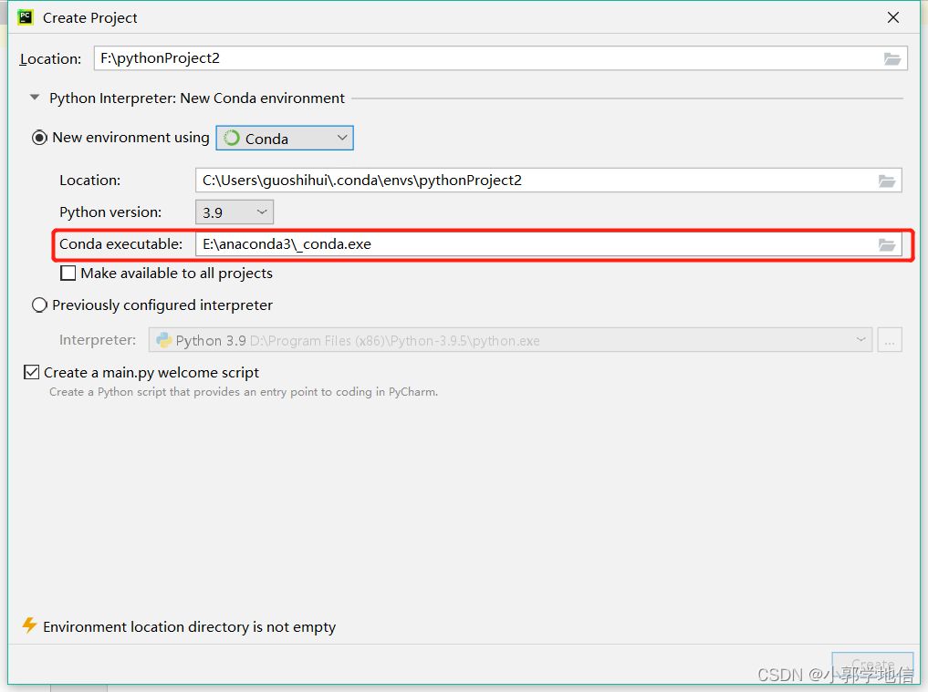Viewport: 928px width, 692px height.
Task: Click the Python Interpreter: New Conda environment header
Action: [197, 98]
